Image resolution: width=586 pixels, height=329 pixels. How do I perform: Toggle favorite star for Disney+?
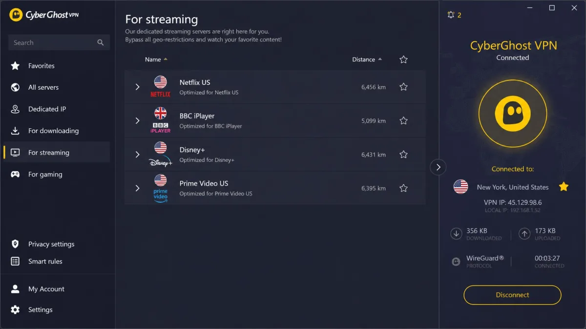tap(403, 154)
